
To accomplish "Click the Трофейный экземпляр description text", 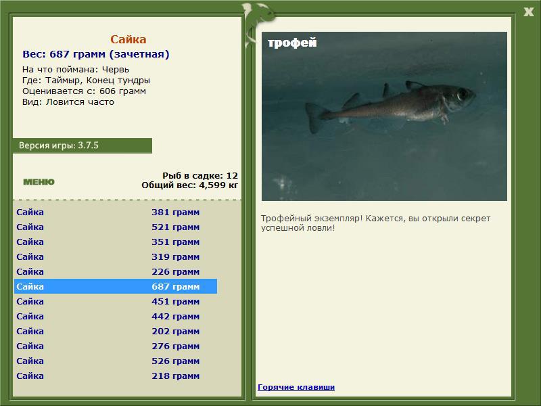I will [x=375, y=223].
